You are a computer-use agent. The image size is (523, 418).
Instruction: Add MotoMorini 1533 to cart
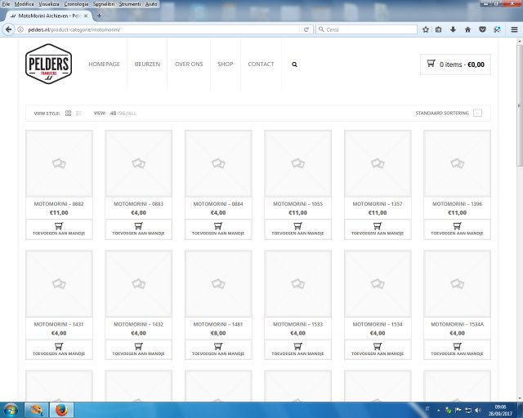tap(297, 349)
